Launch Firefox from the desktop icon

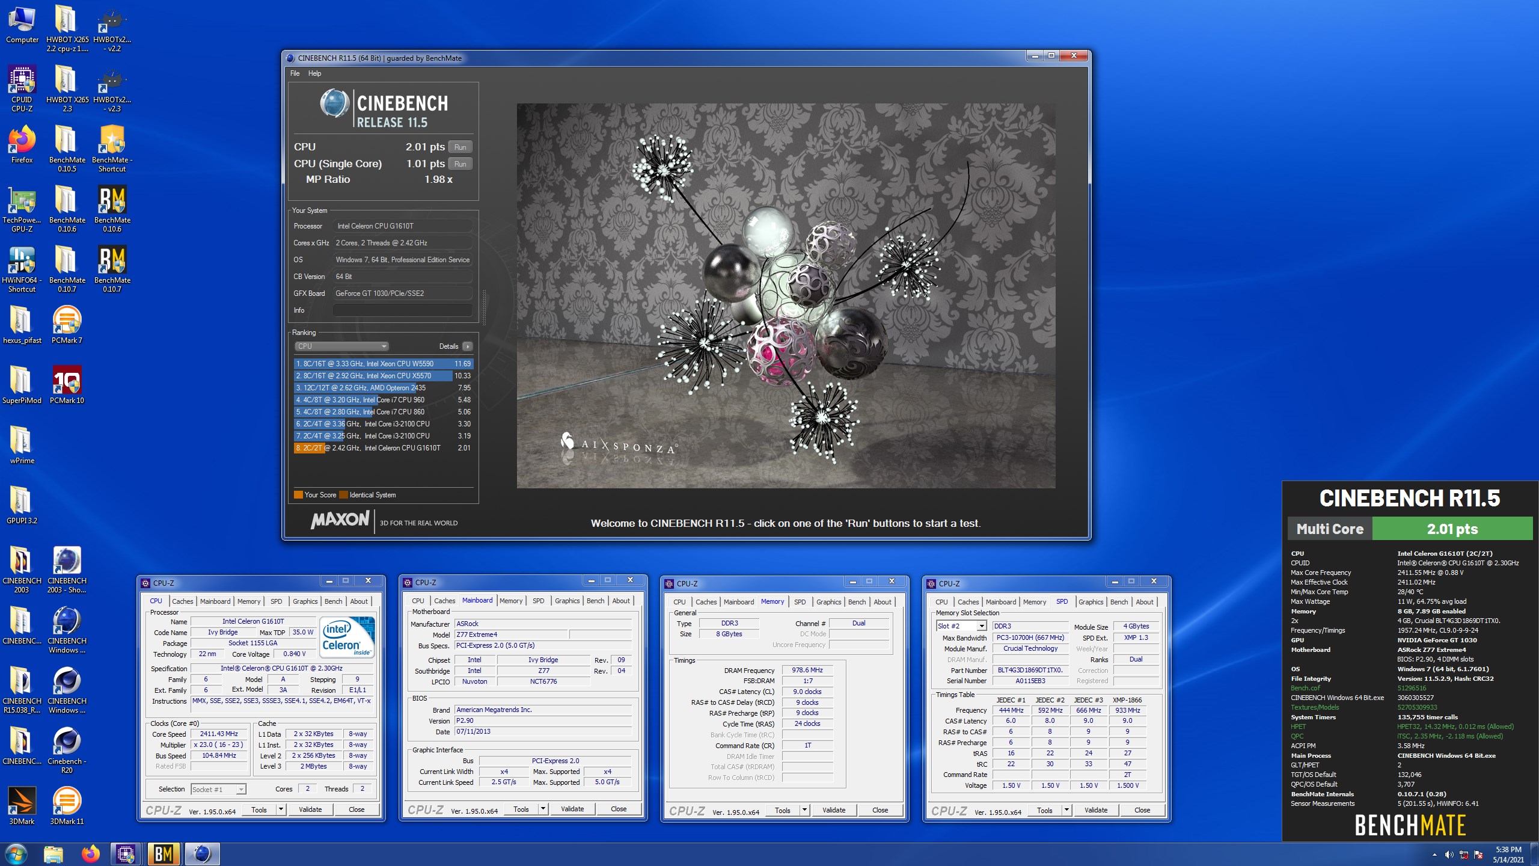(x=22, y=144)
